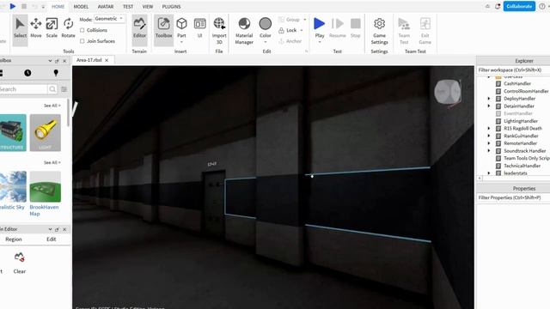This screenshot has width=550, height=309.
Task: Click the Clear terrain tool
Action: pos(19,262)
